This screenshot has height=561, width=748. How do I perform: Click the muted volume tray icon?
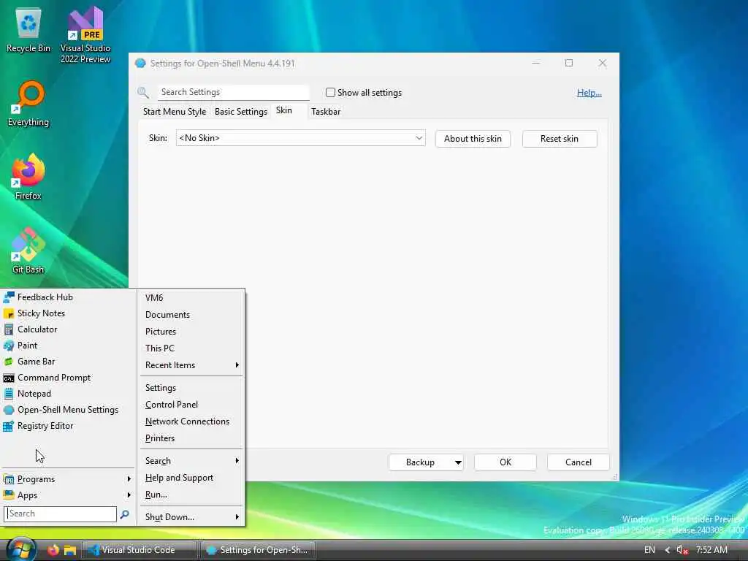(x=682, y=550)
